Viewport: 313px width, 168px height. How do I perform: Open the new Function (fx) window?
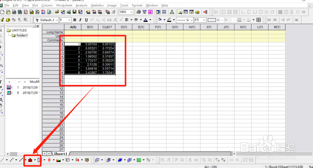(x=37, y=12)
